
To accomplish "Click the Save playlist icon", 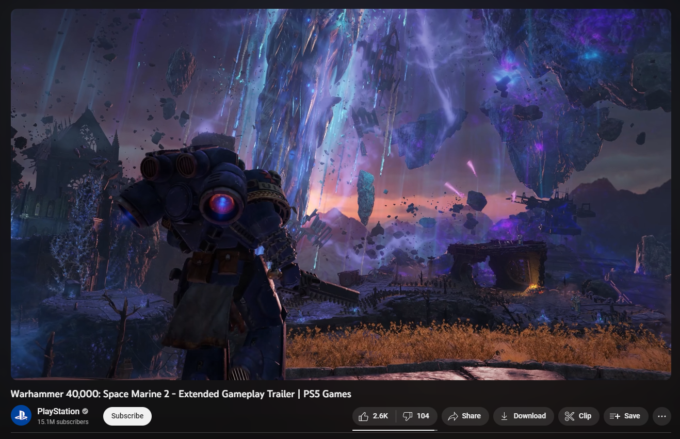I will [x=615, y=416].
